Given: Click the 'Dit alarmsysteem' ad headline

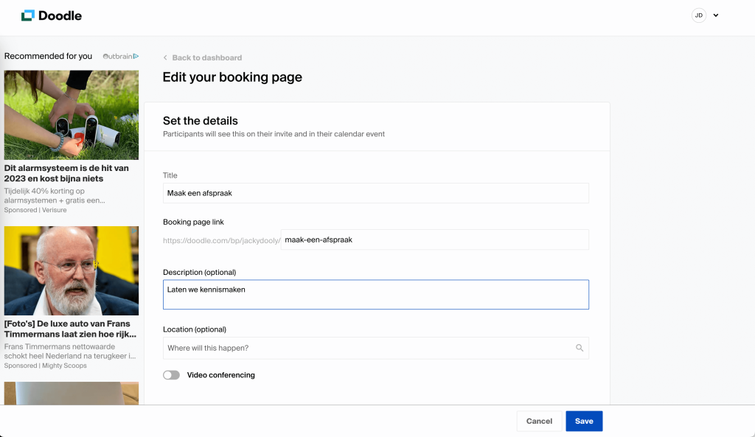Looking at the screenshot, I should tap(66, 173).
